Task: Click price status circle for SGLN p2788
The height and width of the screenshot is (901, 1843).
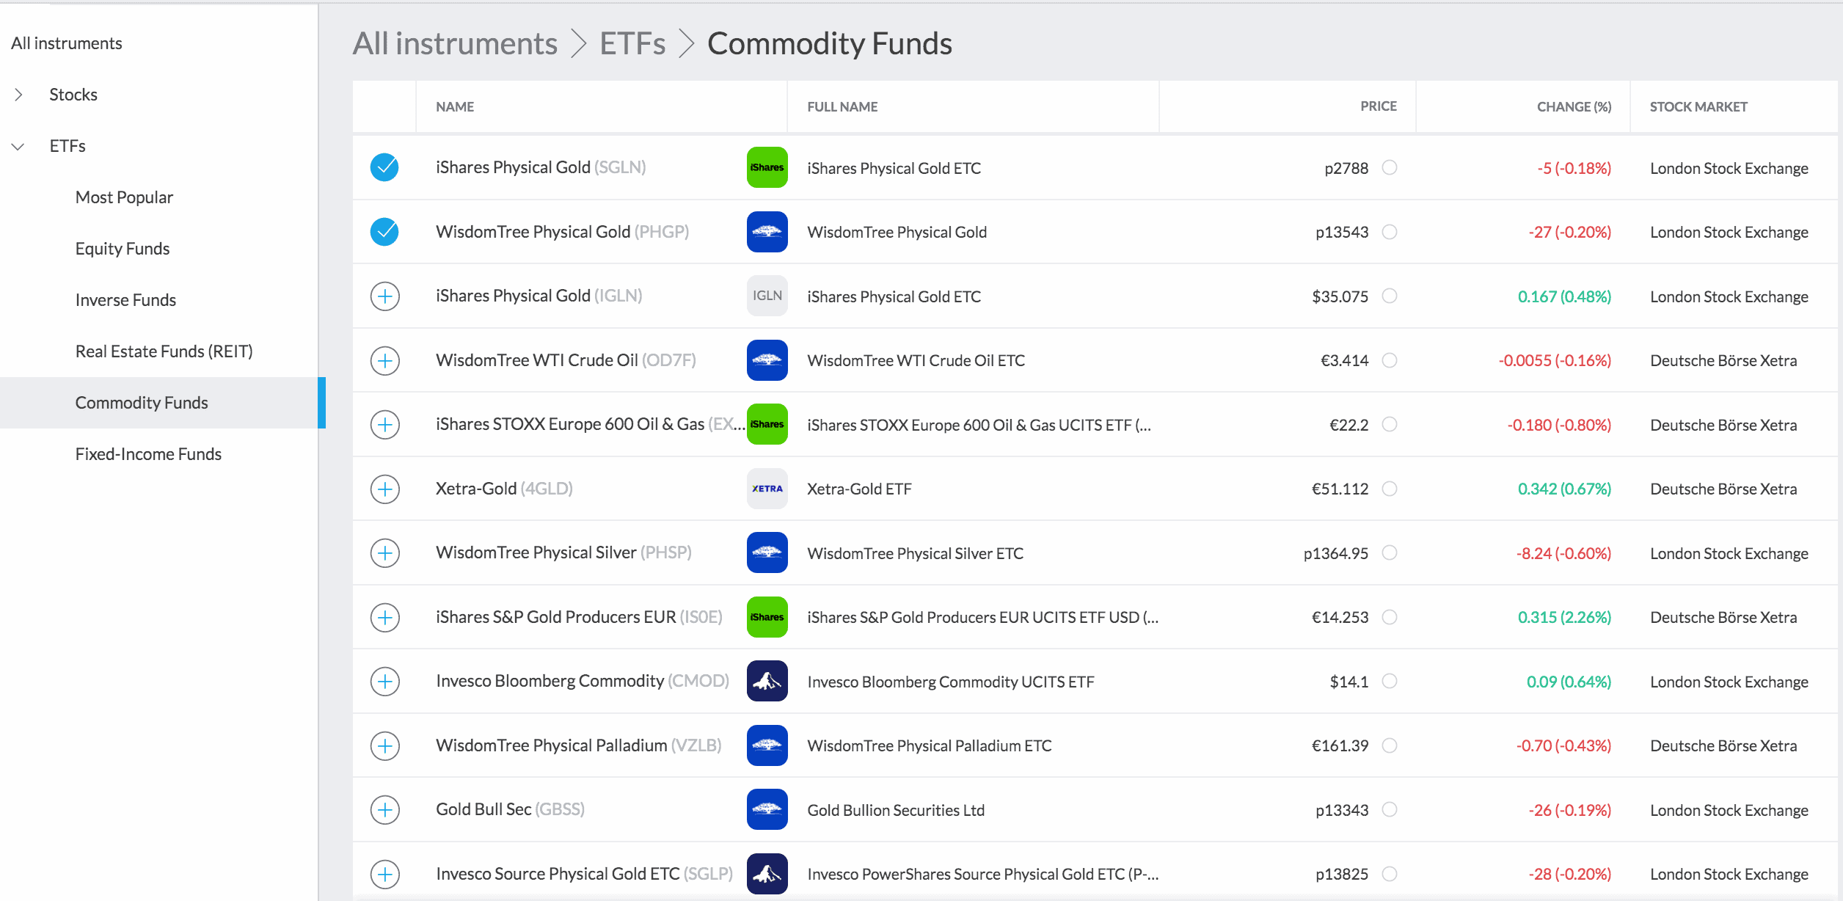Action: (x=1389, y=167)
